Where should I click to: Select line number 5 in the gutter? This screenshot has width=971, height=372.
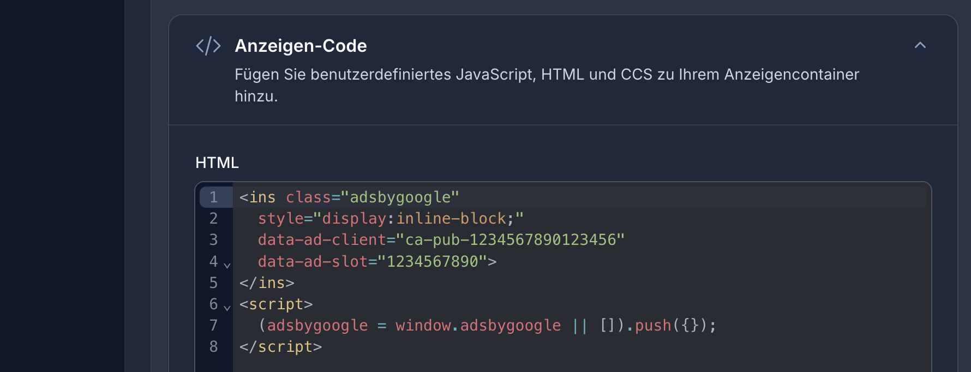click(x=213, y=283)
